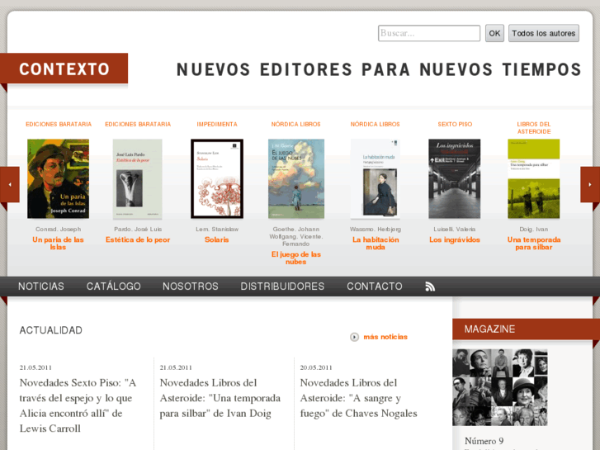The height and width of the screenshot is (450, 600).
Task: Click the Luiselli, Valeria author name
Action: (x=455, y=229)
